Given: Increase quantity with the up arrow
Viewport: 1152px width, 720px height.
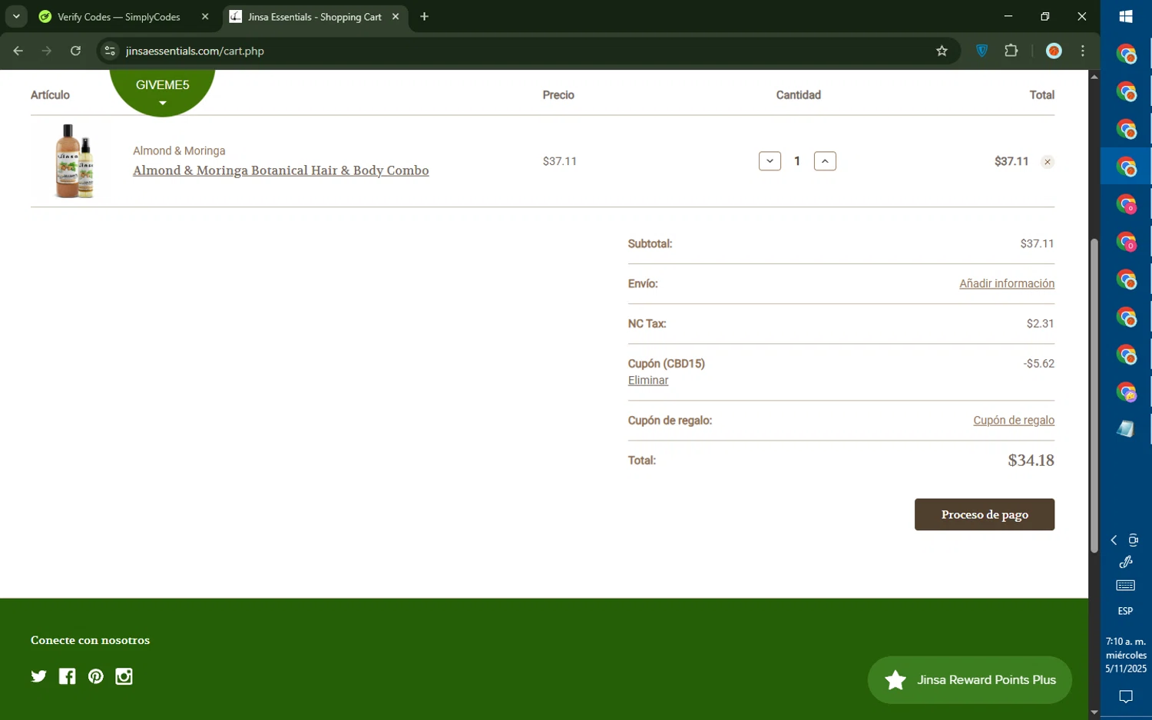Looking at the screenshot, I should (825, 161).
